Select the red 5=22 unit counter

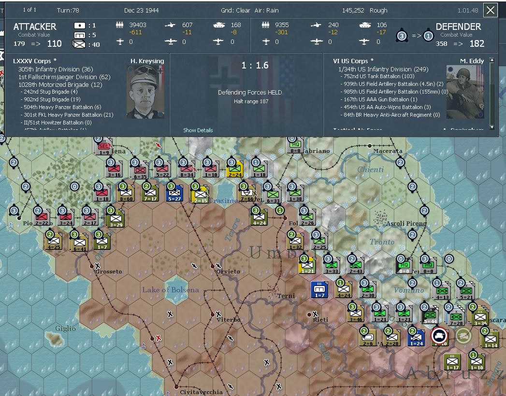coord(162,169)
